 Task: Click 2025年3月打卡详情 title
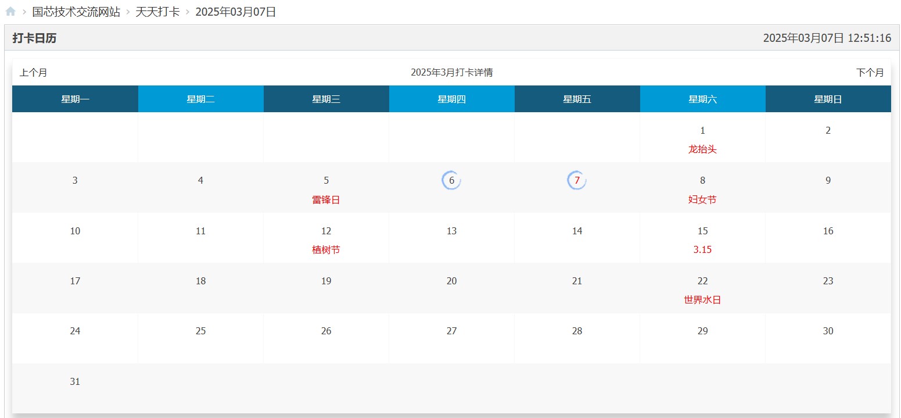pyautogui.click(x=451, y=73)
